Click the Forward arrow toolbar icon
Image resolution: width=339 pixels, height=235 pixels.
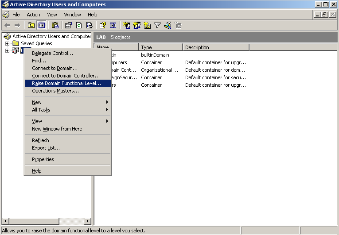[x=17, y=26]
